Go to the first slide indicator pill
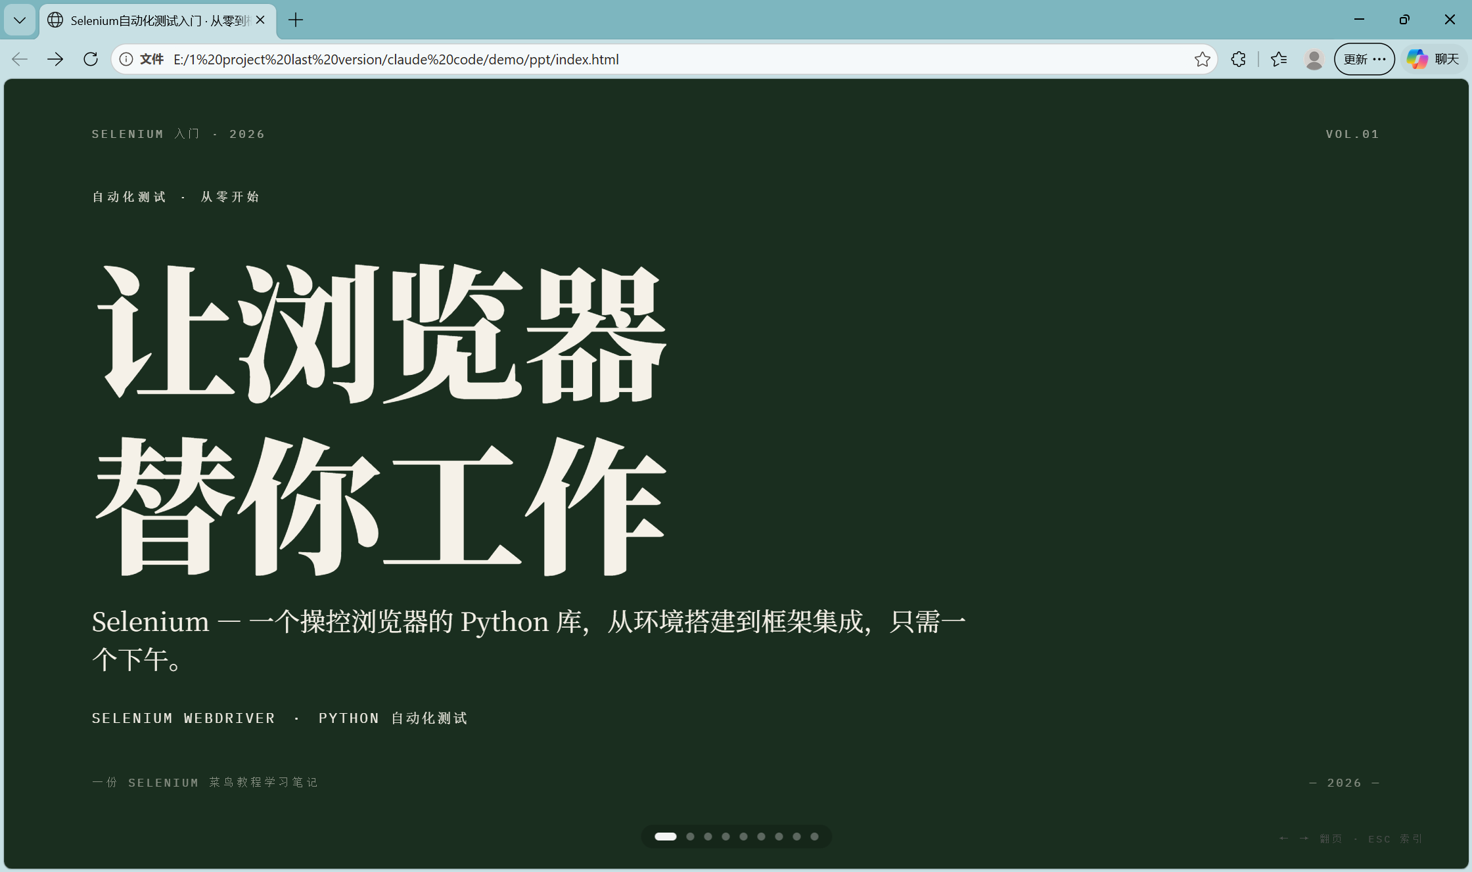Viewport: 1472px width, 872px height. point(666,837)
